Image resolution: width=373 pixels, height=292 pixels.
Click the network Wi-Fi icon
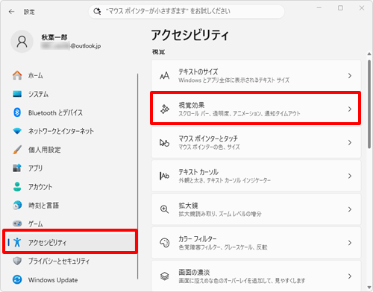[x=17, y=131]
